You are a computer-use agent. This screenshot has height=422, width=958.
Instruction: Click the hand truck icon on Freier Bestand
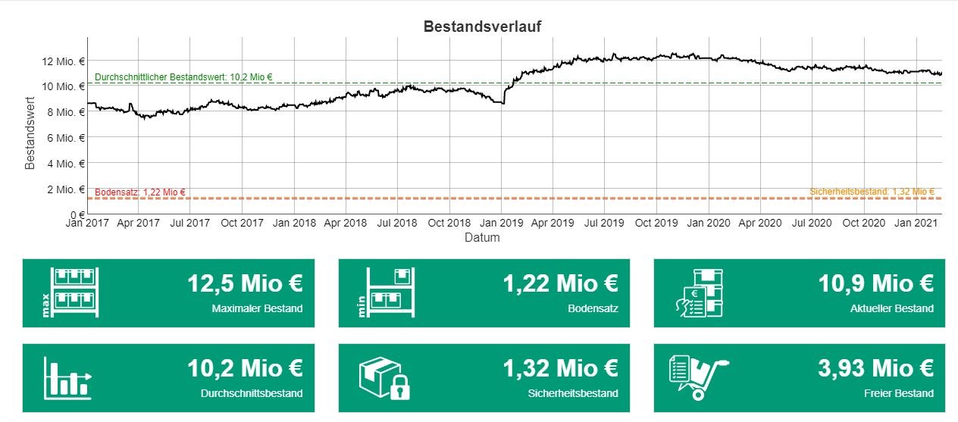698,376
